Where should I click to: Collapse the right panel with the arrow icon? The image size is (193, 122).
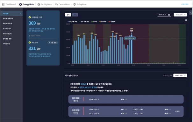pos(191,13)
